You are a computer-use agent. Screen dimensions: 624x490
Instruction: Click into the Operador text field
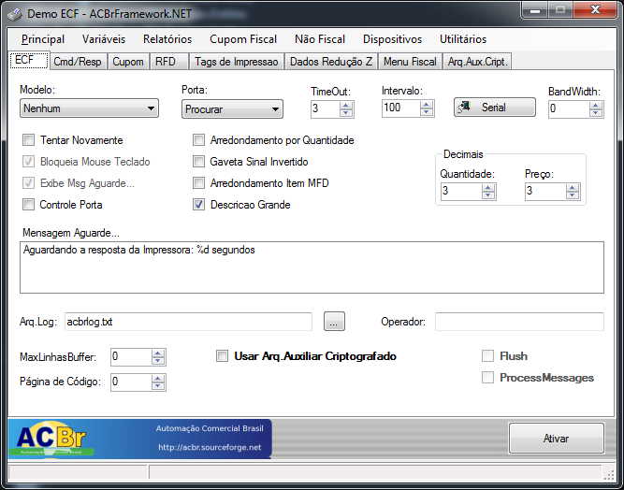click(x=519, y=322)
